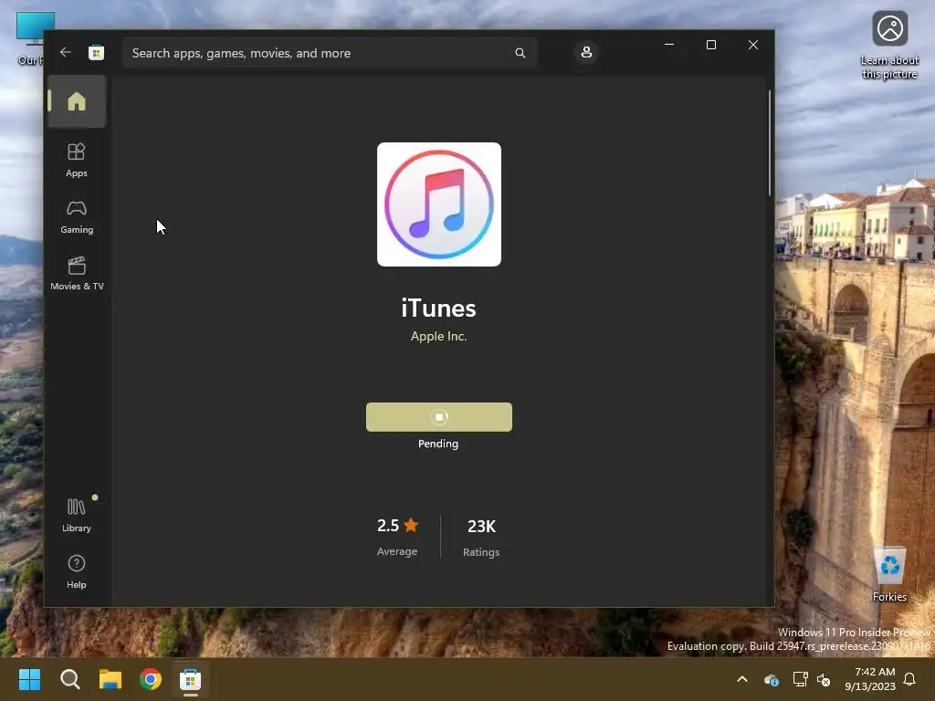935x701 pixels.
Task: Go back with the Store back arrow
Action: [x=66, y=52]
